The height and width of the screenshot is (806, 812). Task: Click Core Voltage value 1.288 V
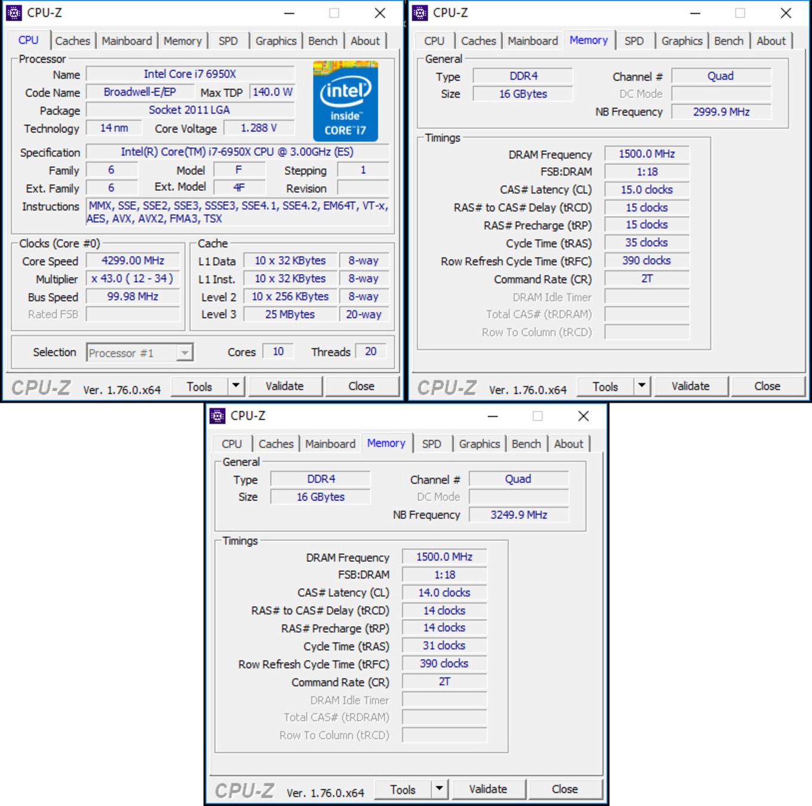click(x=259, y=128)
